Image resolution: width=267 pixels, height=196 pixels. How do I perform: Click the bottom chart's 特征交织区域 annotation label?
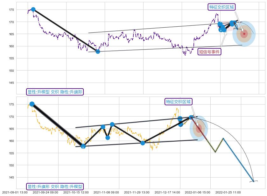click(178, 102)
